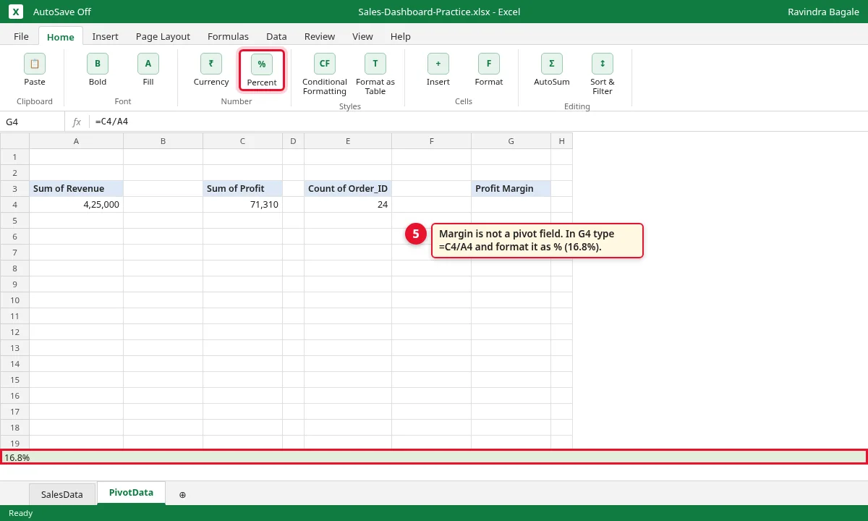Click the Format cells icon
868x521 pixels.
pos(489,64)
